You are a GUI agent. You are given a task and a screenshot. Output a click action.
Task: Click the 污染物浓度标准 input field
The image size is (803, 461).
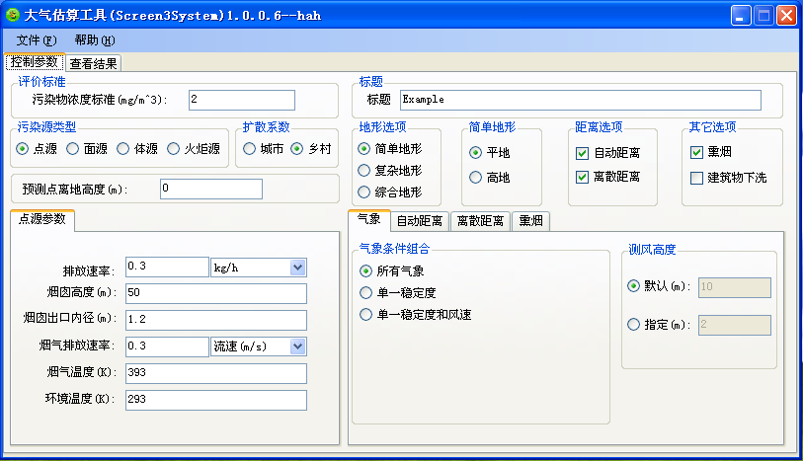(x=242, y=100)
